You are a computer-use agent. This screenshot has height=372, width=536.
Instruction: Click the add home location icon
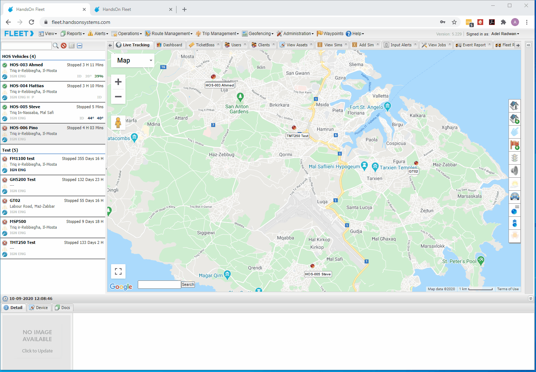tap(515, 119)
